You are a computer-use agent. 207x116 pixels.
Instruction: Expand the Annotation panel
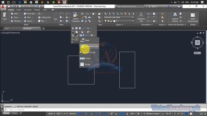coord(147,24)
